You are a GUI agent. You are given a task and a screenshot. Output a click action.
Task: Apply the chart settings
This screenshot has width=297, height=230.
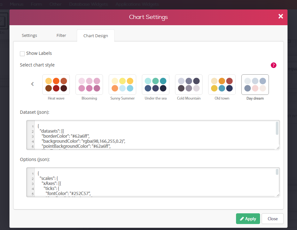pyautogui.click(x=248, y=219)
